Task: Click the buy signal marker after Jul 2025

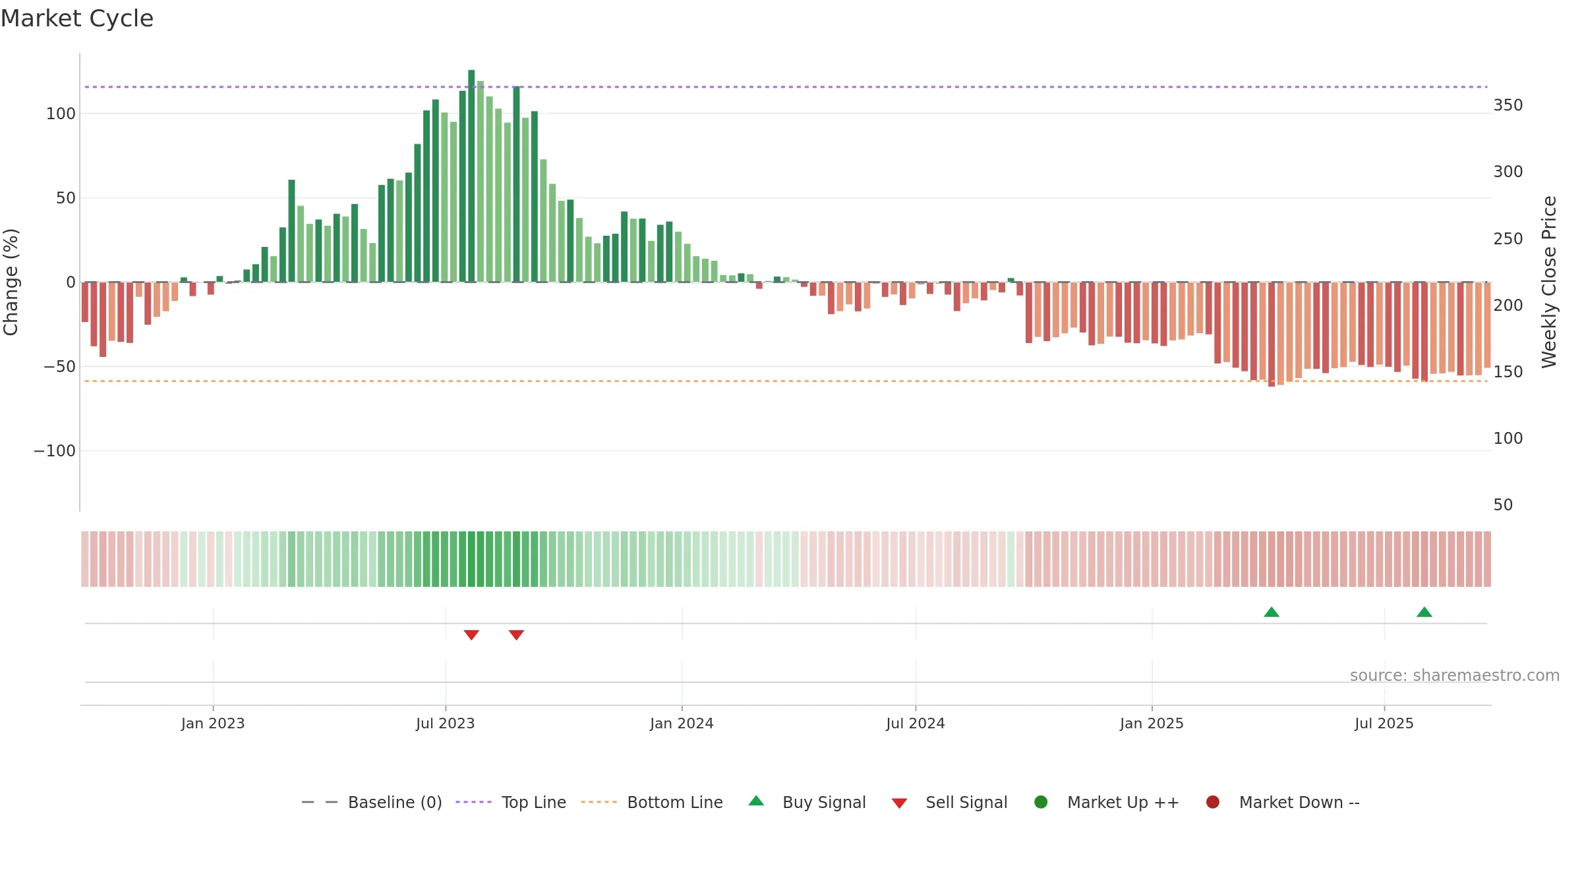Action: [1424, 612]
